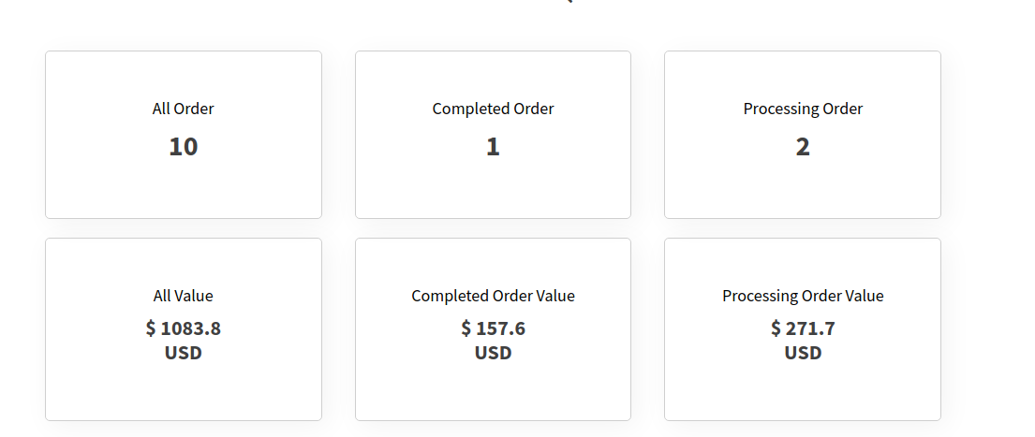
Task: Select the $ 1083.8 amount
Action: (184, 328)
